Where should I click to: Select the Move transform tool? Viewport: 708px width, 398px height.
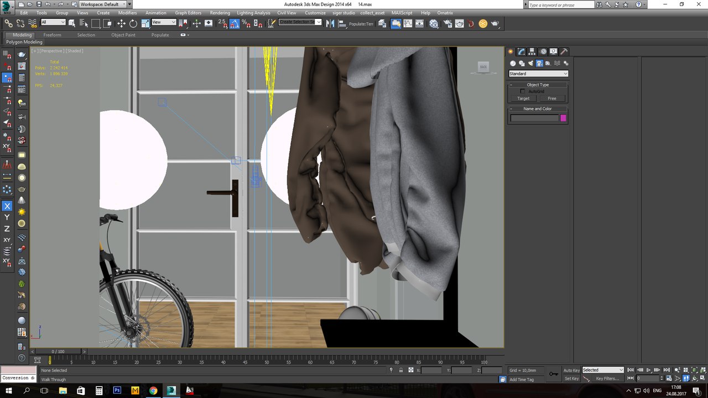121,23
